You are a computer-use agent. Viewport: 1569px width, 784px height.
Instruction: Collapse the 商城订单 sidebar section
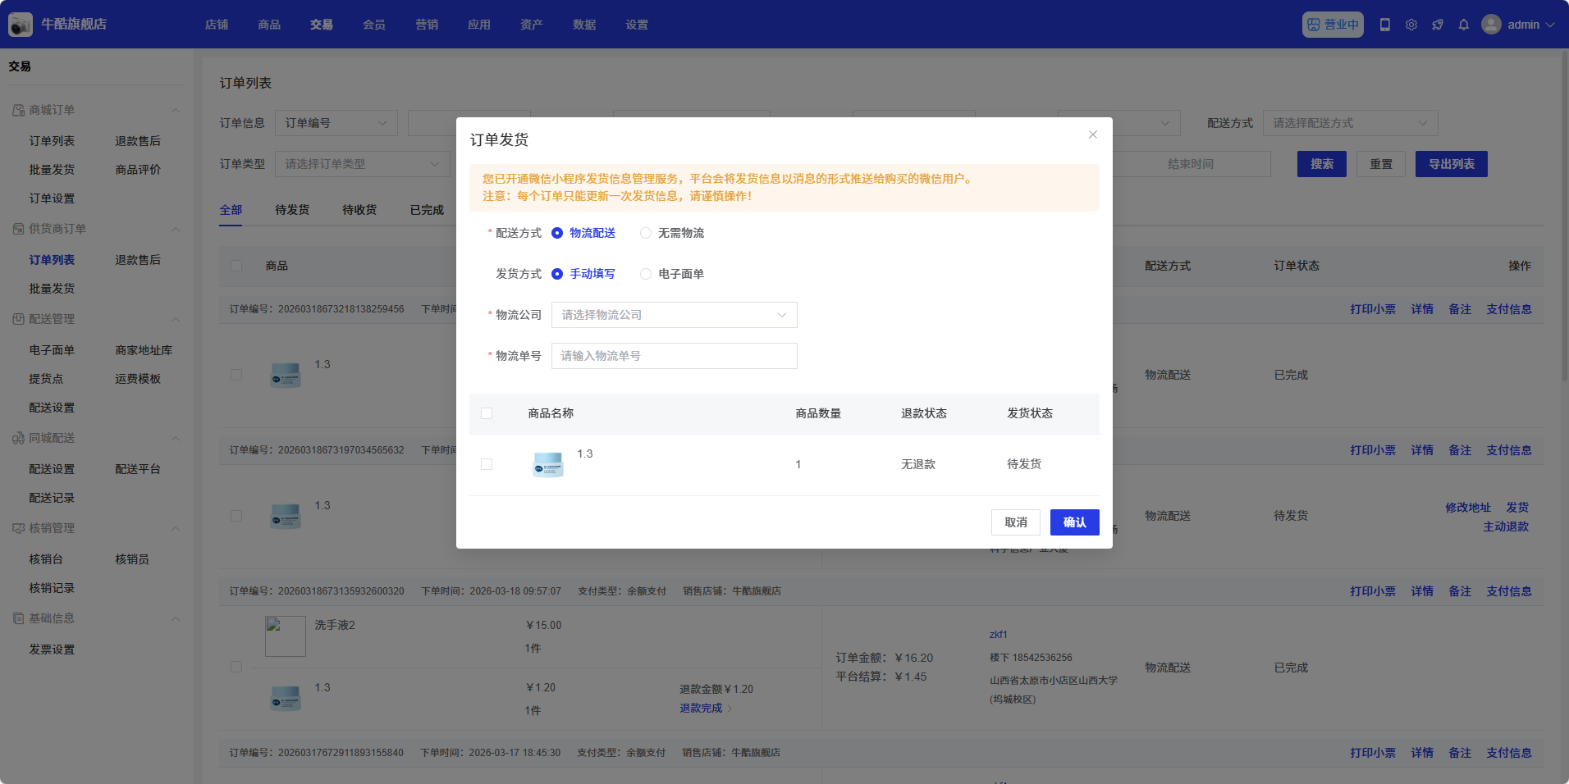175,111
